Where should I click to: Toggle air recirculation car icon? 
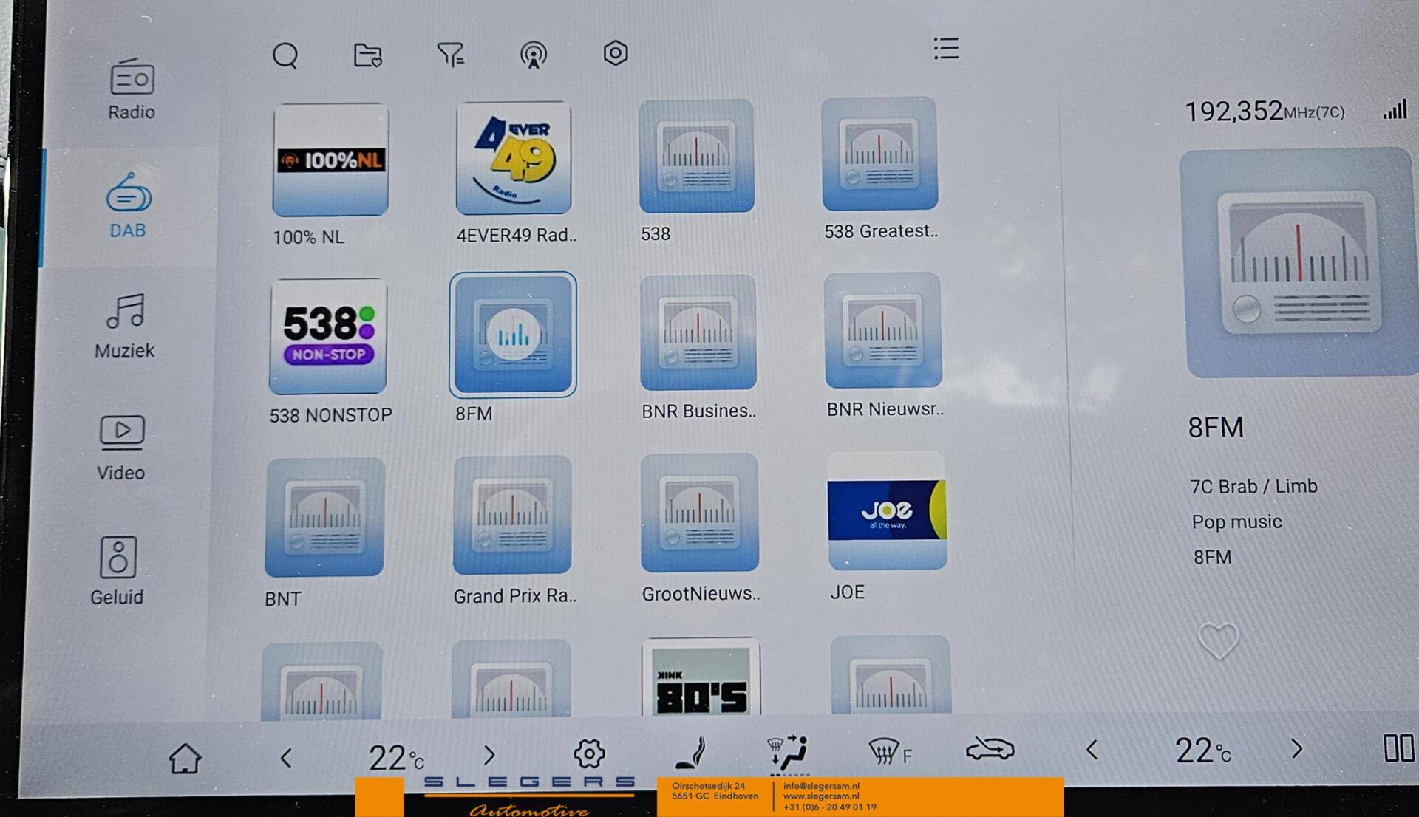click(x=990, y=750)
